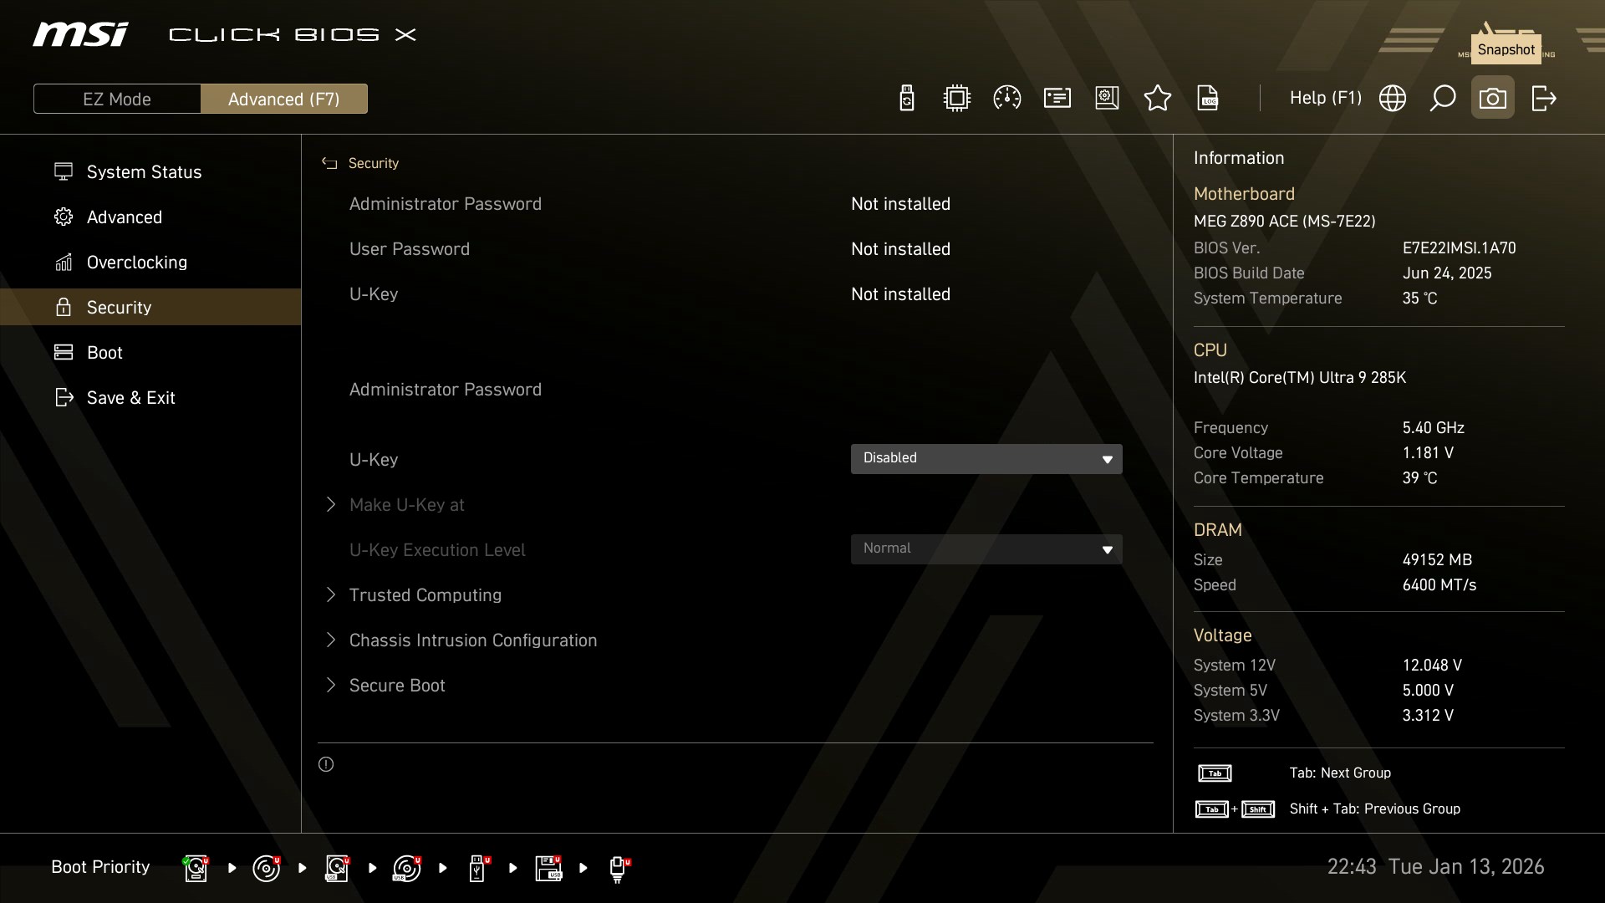This screenshot has width=1605, height=903.
Task: Take a snapshot with the camera icon
Action: point(1492,99)
